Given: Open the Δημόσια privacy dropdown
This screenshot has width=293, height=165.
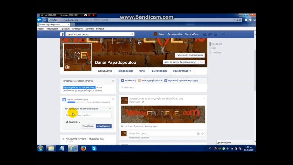Looking at the screenshot, I should pos(73,122).
